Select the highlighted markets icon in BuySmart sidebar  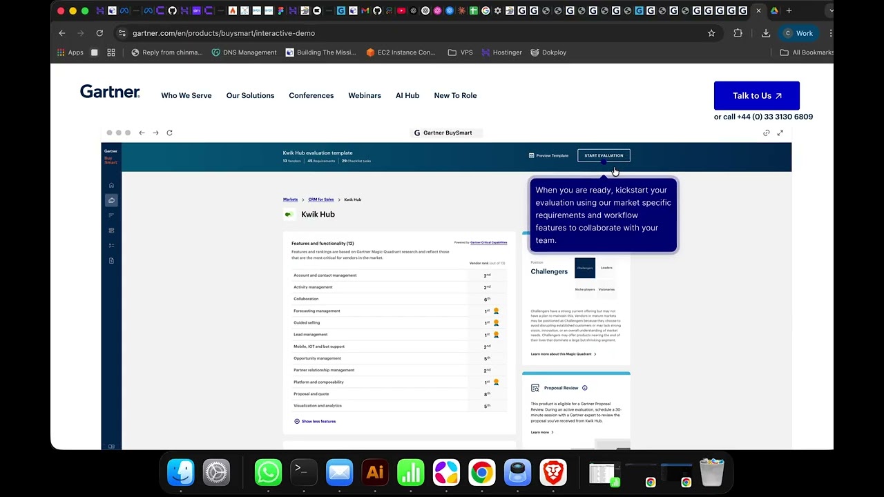111,200
